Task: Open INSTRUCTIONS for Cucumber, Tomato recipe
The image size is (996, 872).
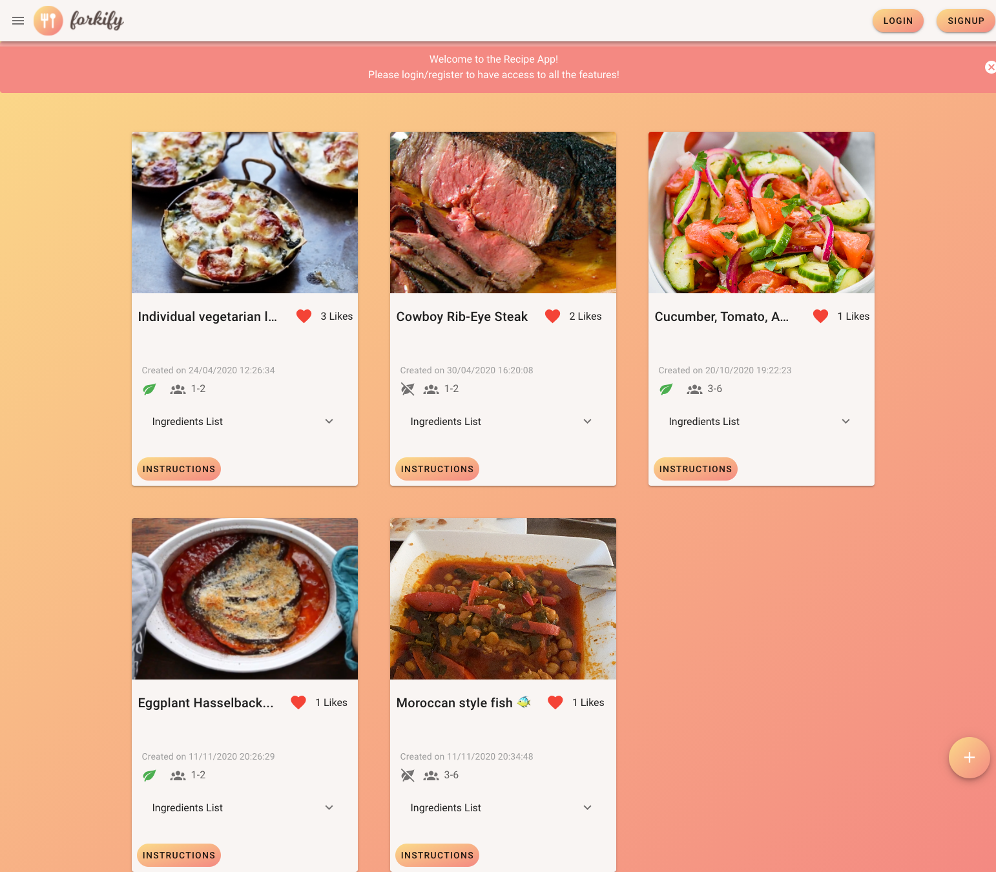Action: [x=696, y=469]
